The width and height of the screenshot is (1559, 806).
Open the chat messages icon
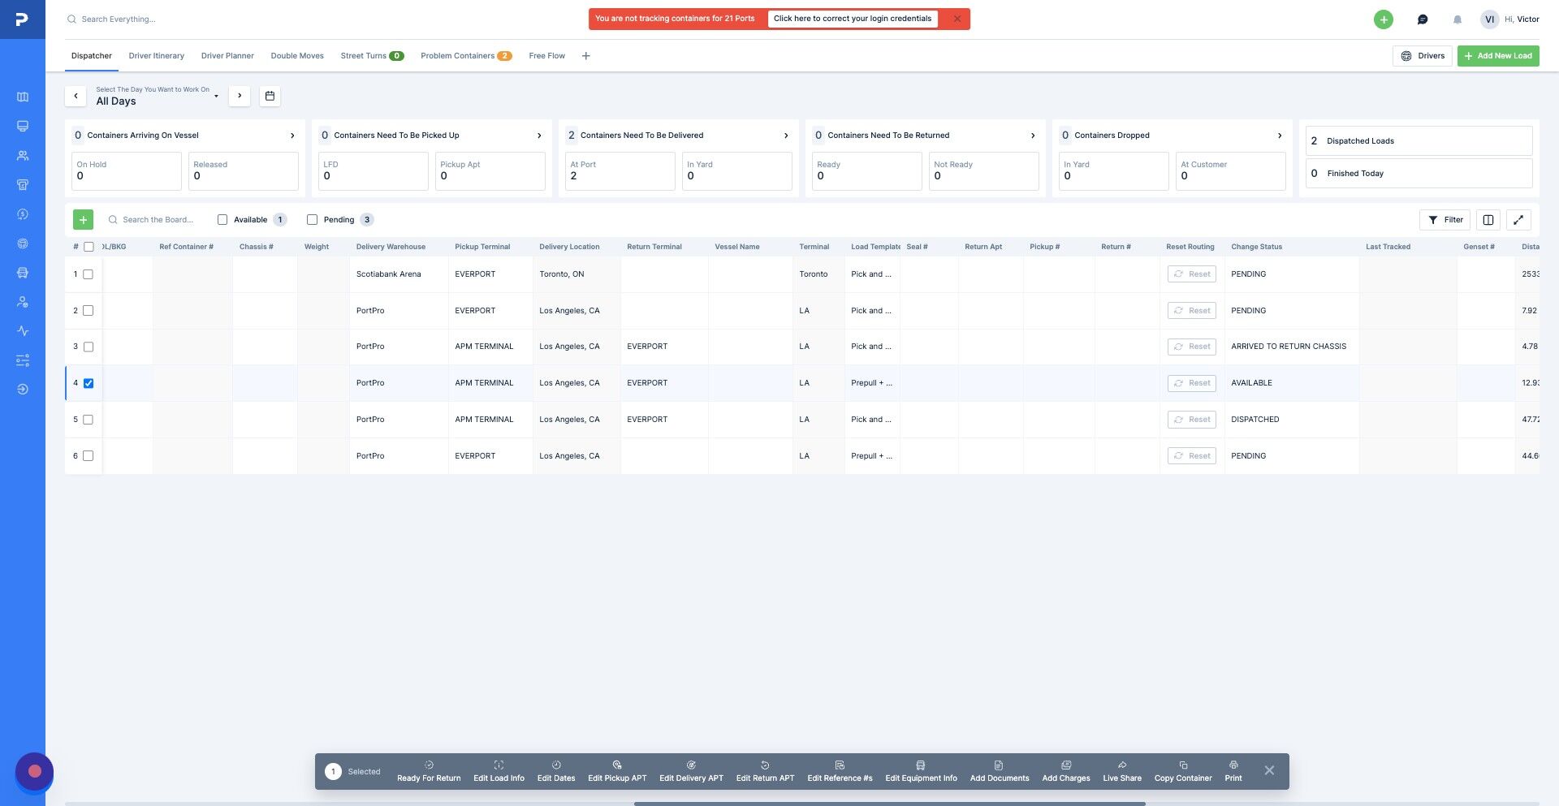[x=1423, y=19]
